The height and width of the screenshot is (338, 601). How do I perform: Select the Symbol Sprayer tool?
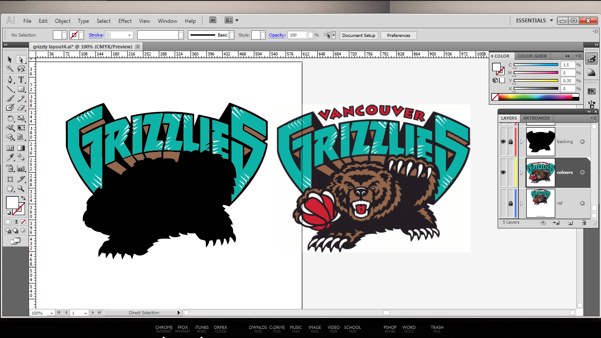pos(10,168)
